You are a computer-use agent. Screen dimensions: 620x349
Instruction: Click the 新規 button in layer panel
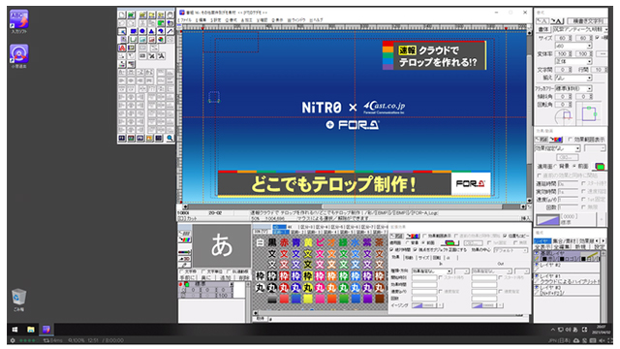coord(580,246)
